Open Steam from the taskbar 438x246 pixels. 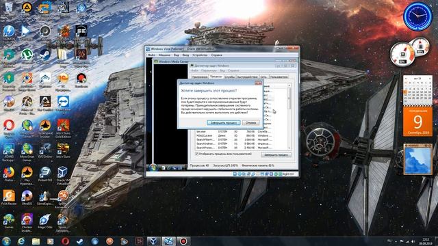click(80, 241)
